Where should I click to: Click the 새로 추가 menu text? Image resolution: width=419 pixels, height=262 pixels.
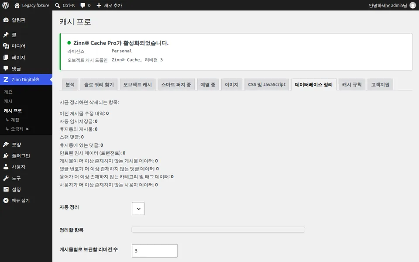point(113,5)
